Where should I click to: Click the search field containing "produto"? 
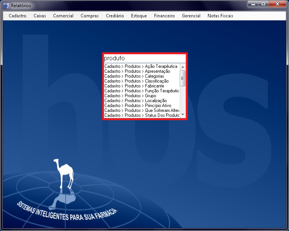(144, 58)
